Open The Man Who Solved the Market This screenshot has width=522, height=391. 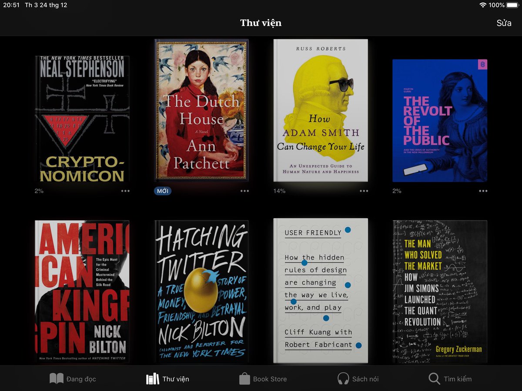coord(440,292)
